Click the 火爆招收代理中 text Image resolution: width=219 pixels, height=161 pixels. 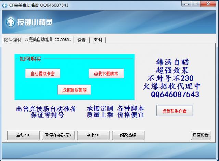coord(172,86)
